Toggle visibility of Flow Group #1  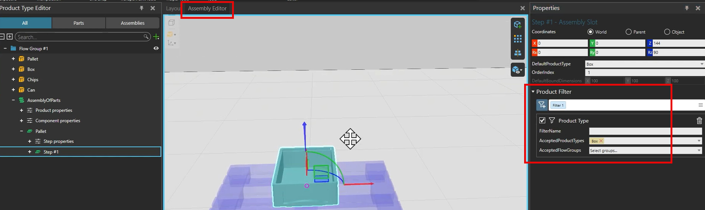pos(156,48)
